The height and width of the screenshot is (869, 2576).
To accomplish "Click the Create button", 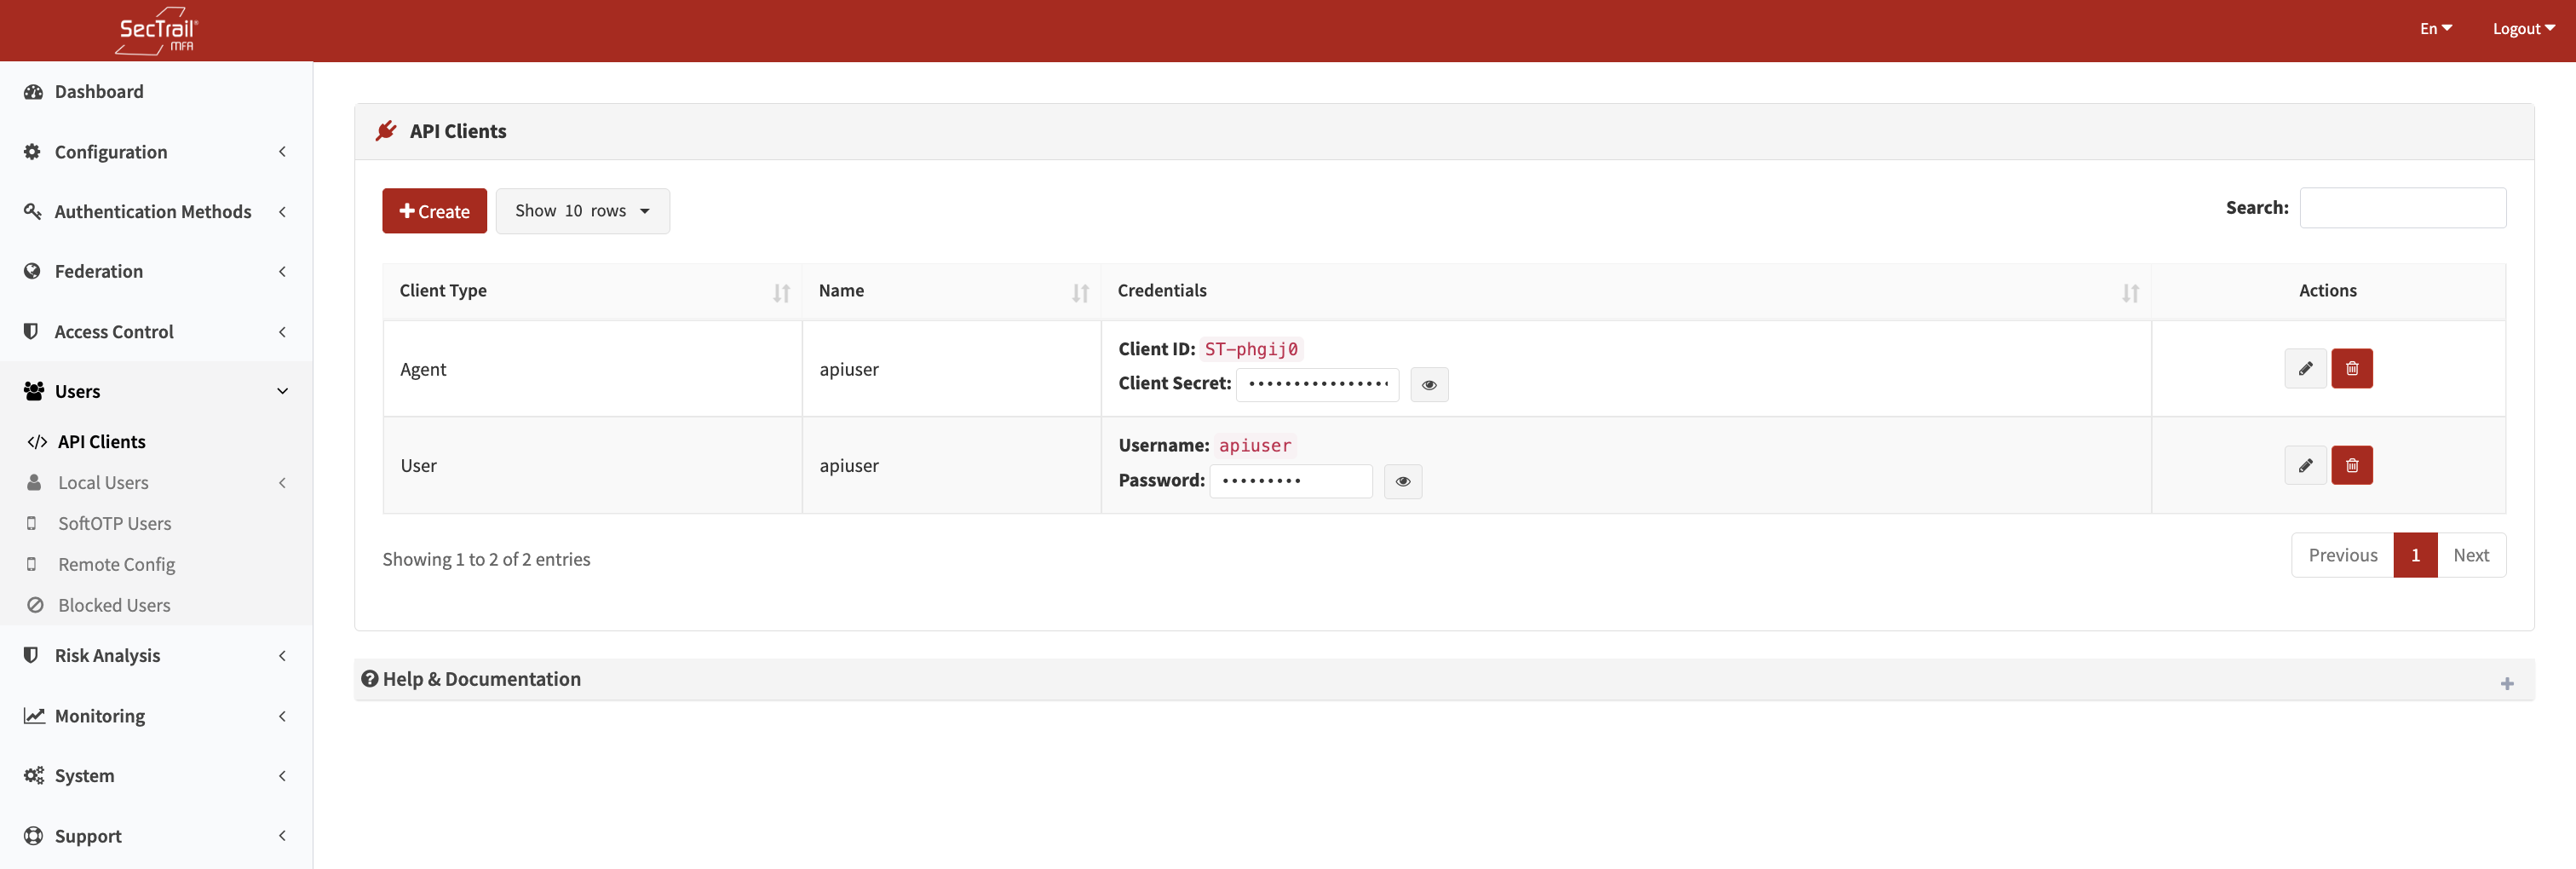I will point(434,211).
